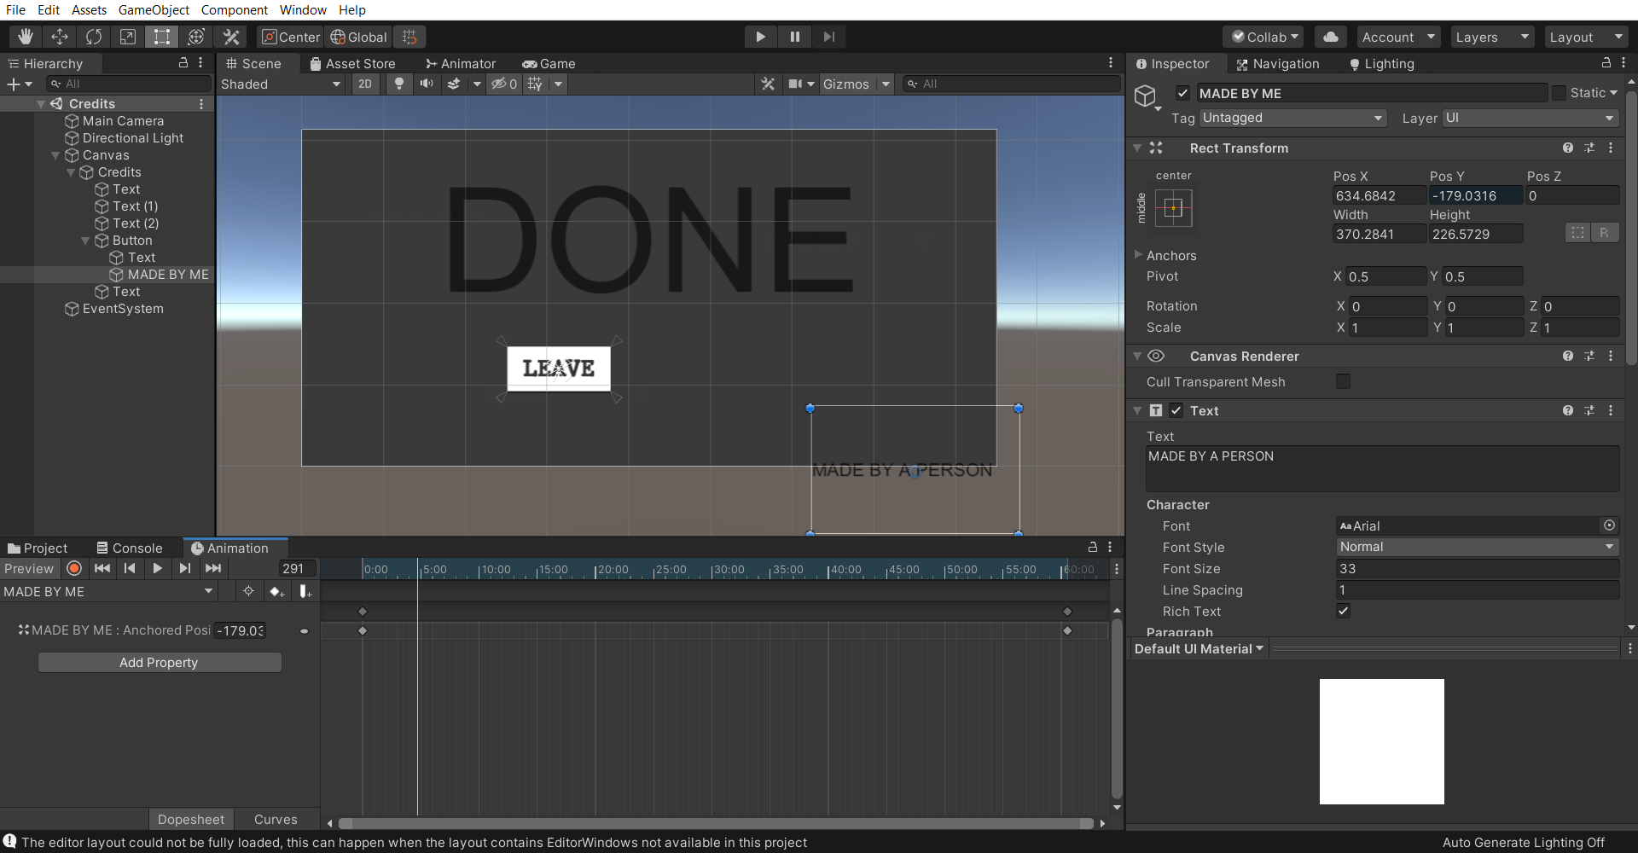Switch to the Console tab
Screen dimensions: 1638x853
tap(129, 548)
